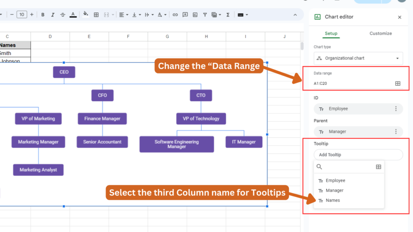Collapse the toolbar with the chevron
This screenshot has height=232, width=413.
(295, 14)
